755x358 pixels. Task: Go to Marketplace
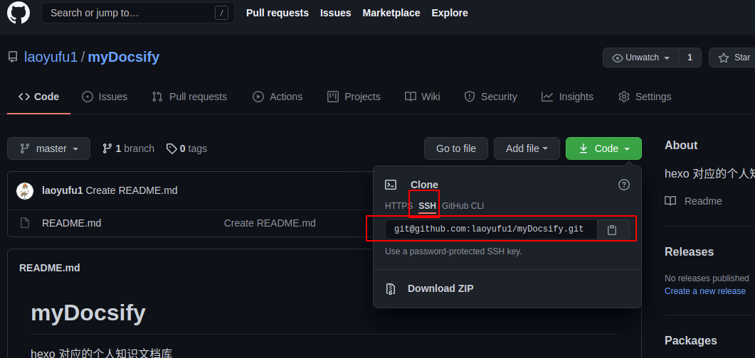[x=391, y=13]
